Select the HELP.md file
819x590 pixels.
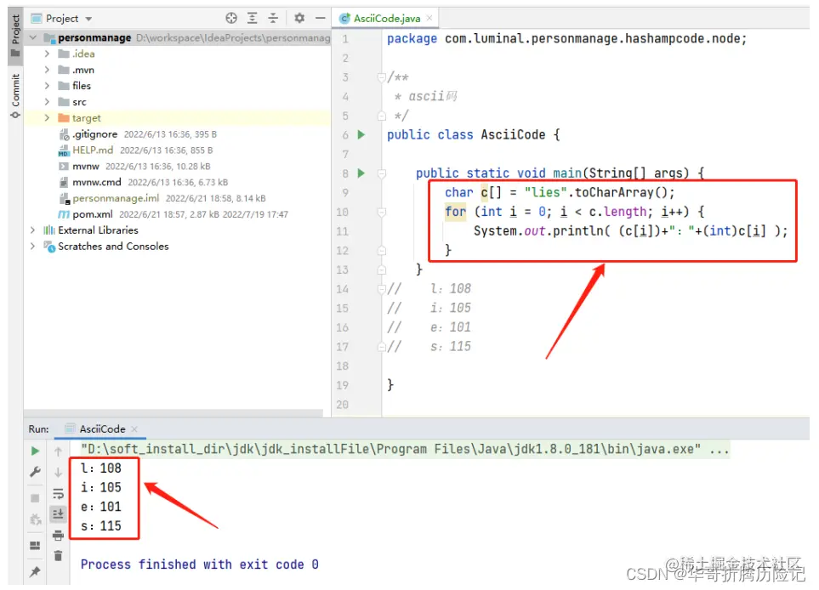click(x=93, y=150)
